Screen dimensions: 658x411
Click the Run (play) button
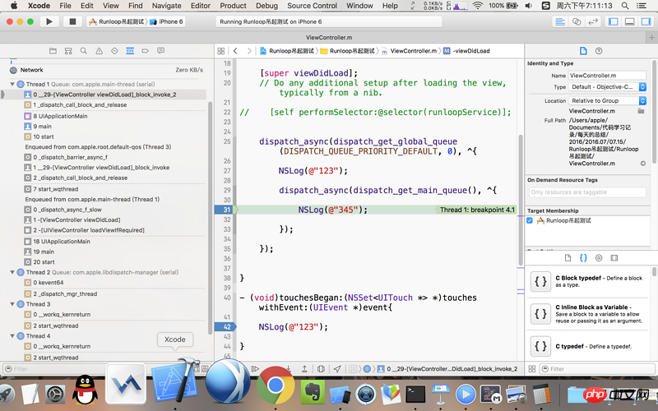49,21
